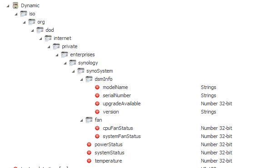Image resolution: width=254 pixels, height=168 pixels.
Task: Select the Dynamic label
Action: pyautogui.click(x=30, y=5)
